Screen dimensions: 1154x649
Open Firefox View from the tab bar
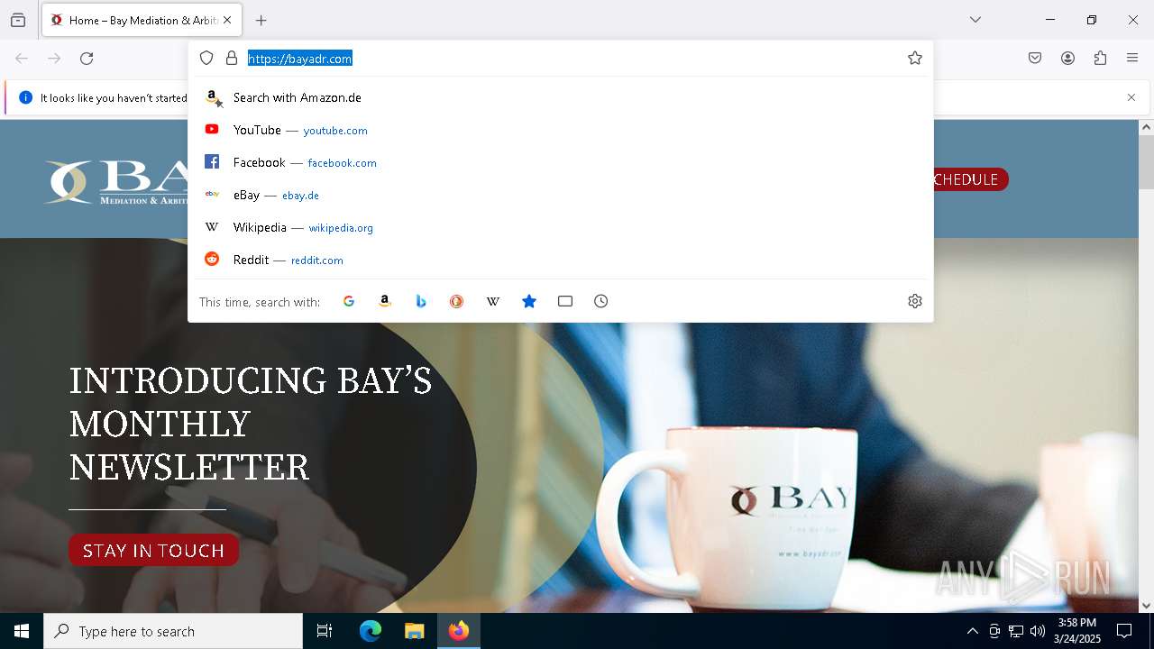(18, 20)
